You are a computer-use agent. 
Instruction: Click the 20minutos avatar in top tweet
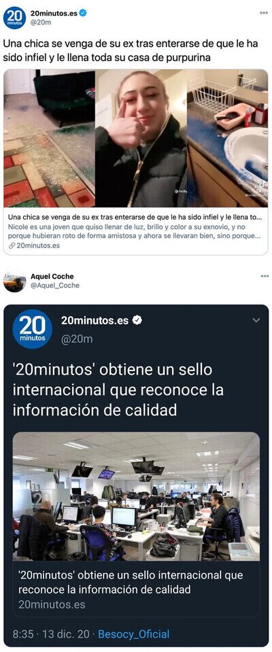click(14, 18)
